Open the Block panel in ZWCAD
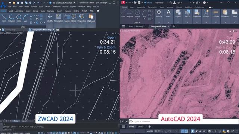The image size is (239, 134). tap(74, 18)
